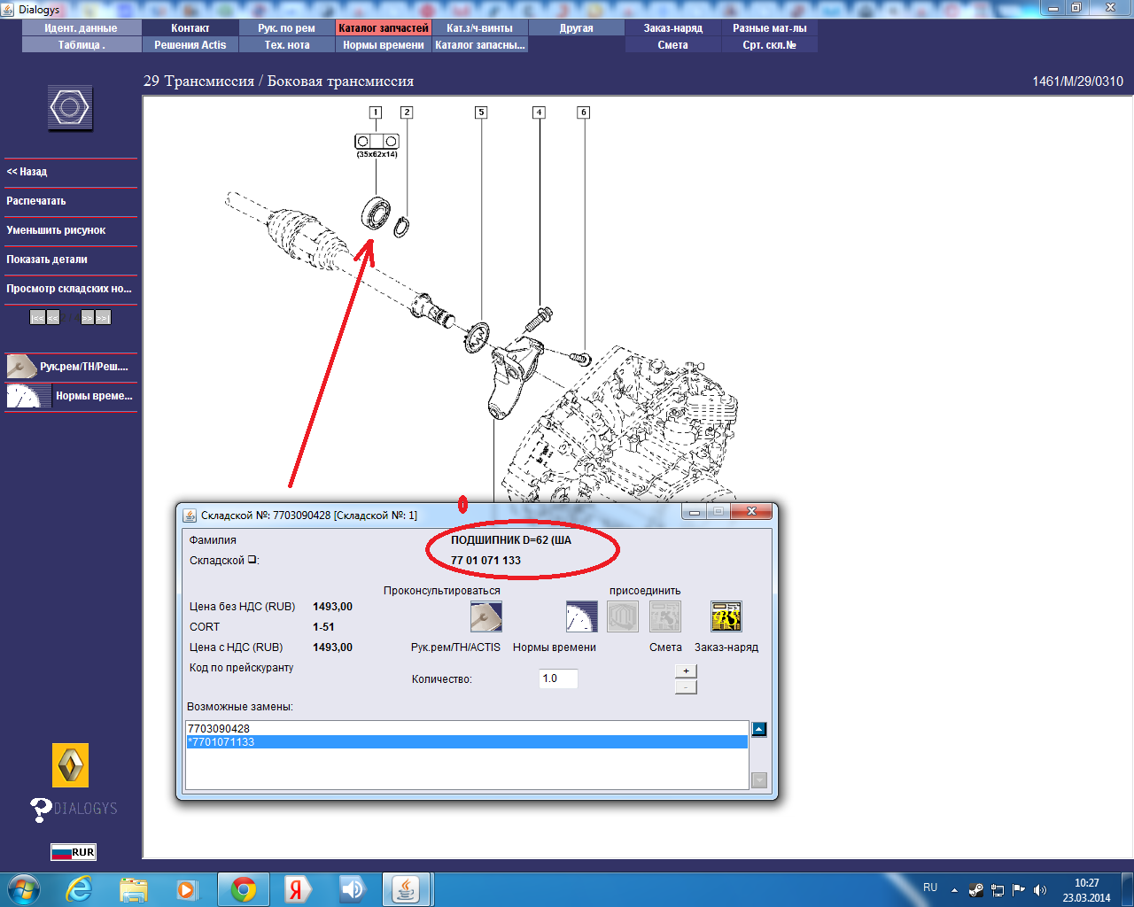
Task: Click callout number 2 on the diagram
Action: [407, 112]
